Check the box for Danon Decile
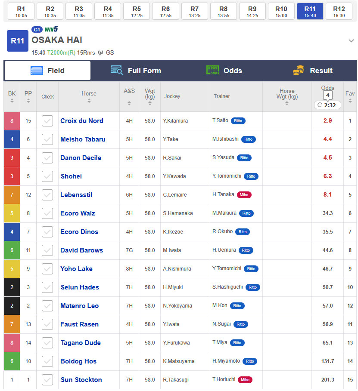The image size is (358, 391). pyautogui.click(x=47, y=158)
